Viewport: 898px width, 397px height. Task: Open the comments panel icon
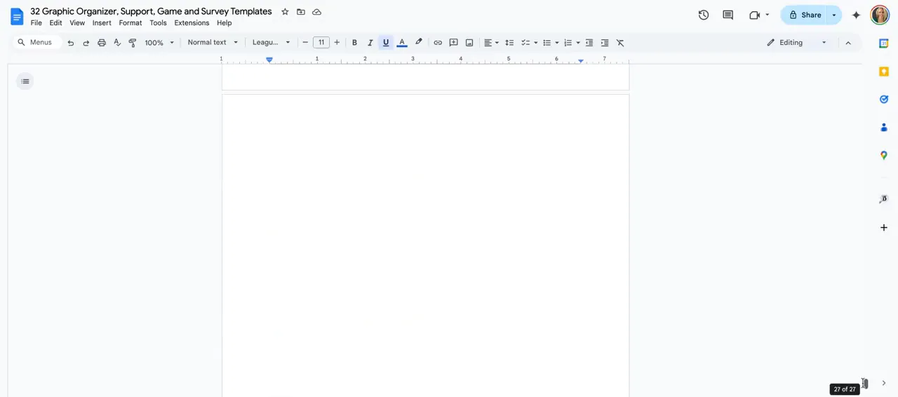(728, 15)
